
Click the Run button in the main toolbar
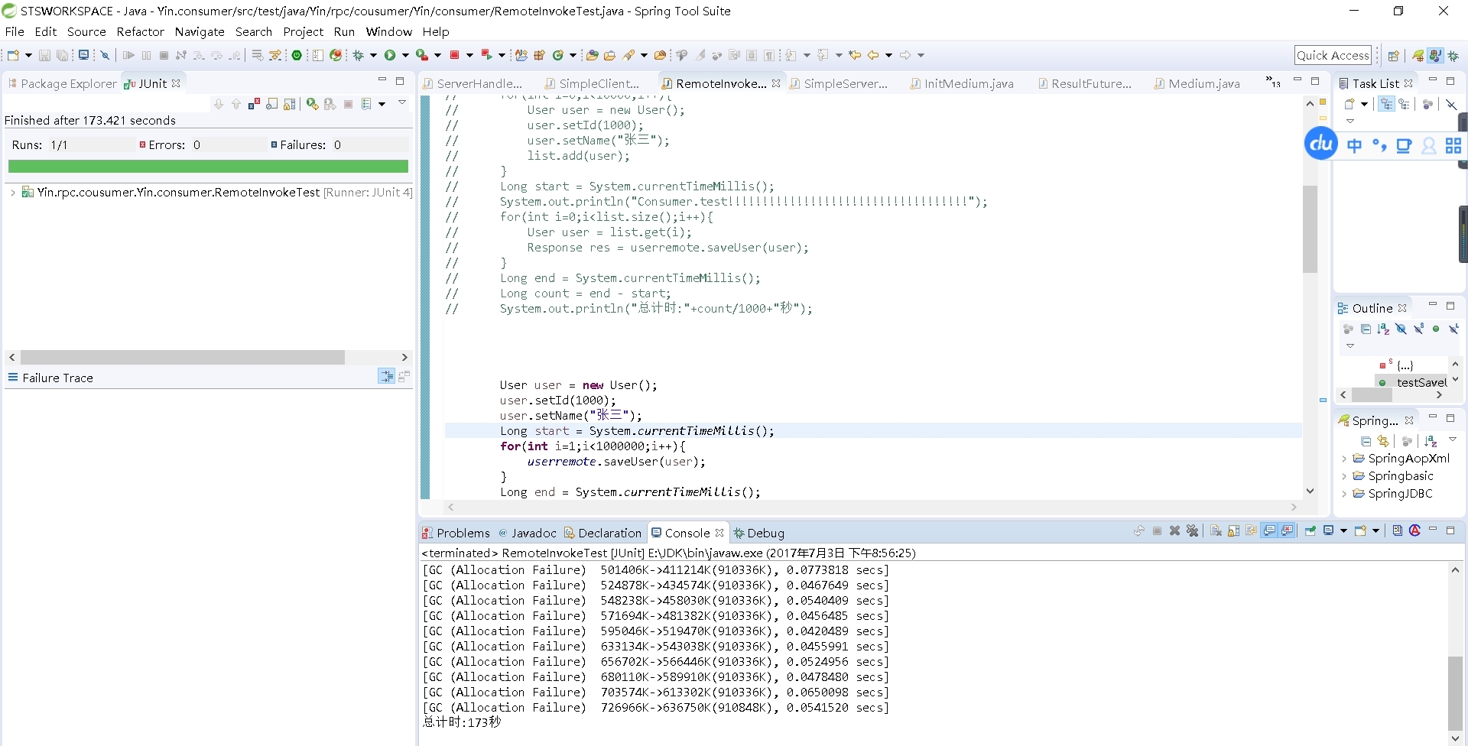point(390,55)
